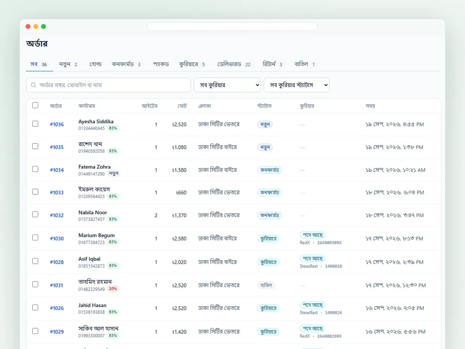465x349 pixels.
Task: Click customer name Marium Begum
Action: pyautogui.click(x=96, y=235)
